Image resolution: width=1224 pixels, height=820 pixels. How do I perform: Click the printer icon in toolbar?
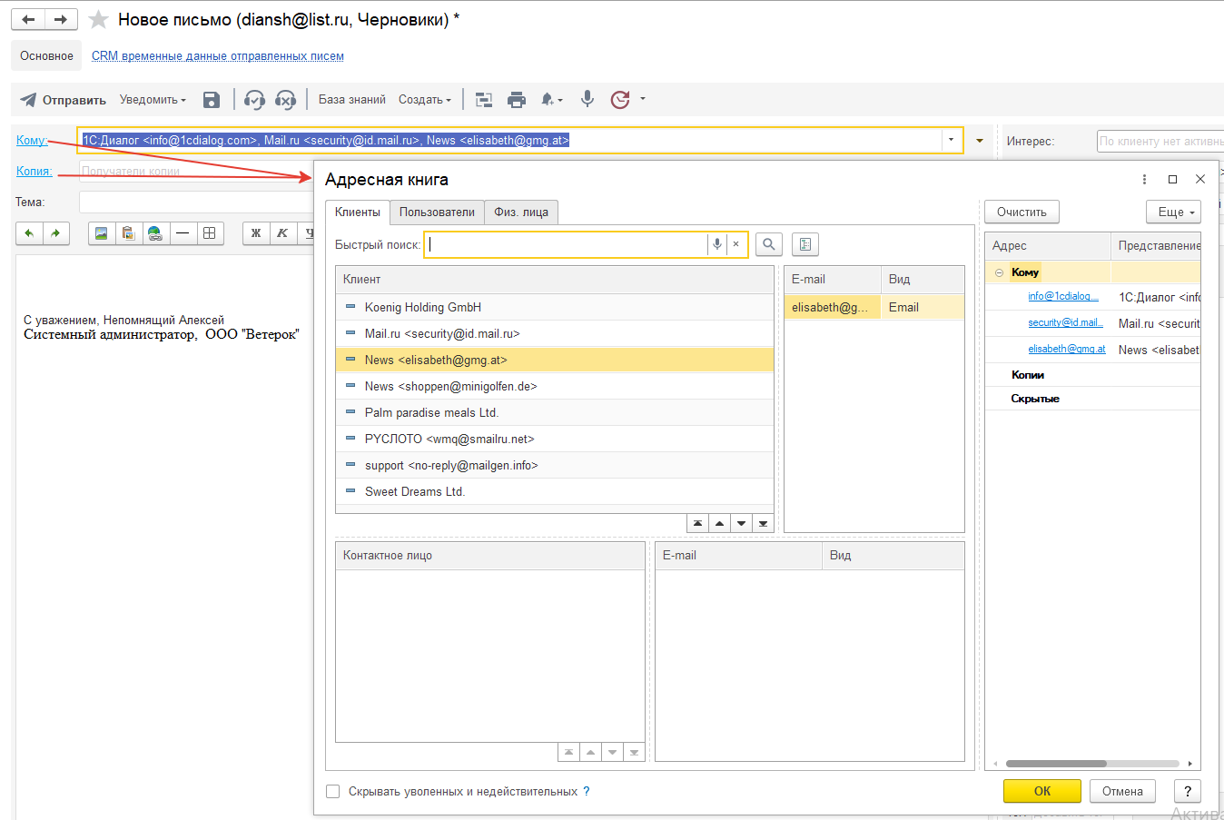517,100
